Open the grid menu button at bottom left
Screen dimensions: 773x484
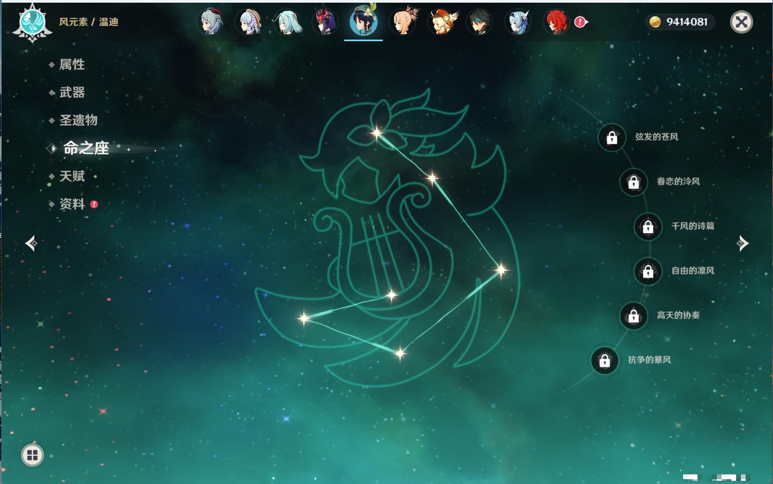[32, 455]
